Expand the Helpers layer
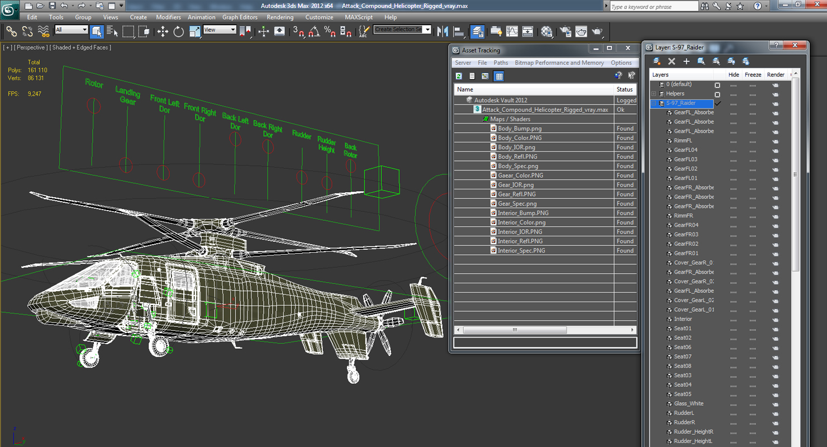 tap(654, 94)
